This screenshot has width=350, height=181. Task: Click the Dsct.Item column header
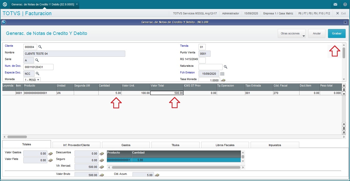click(310, 87)
